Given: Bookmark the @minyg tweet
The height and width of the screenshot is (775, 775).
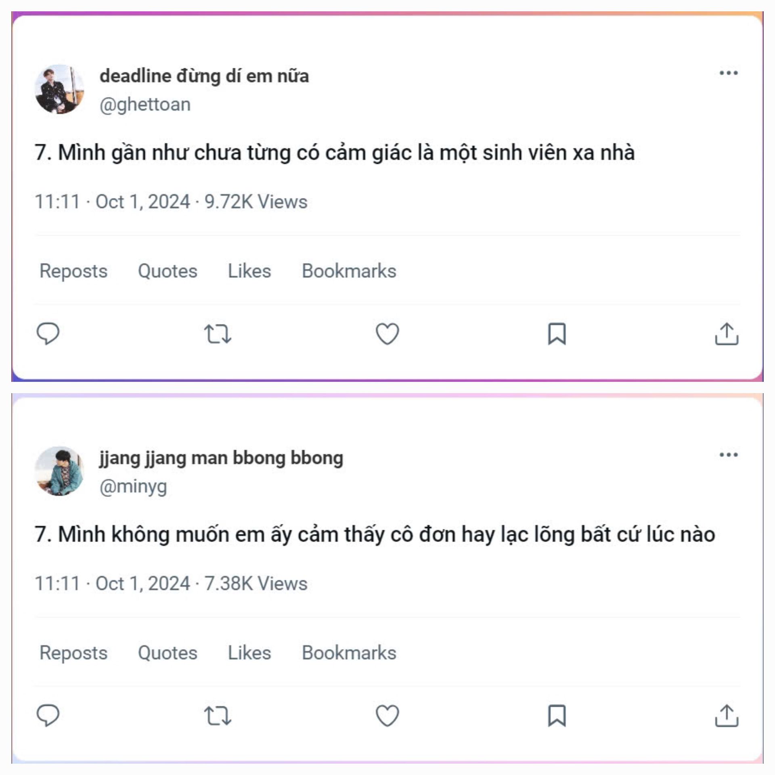Looking at the screenshot, I should tap(557, 716).
